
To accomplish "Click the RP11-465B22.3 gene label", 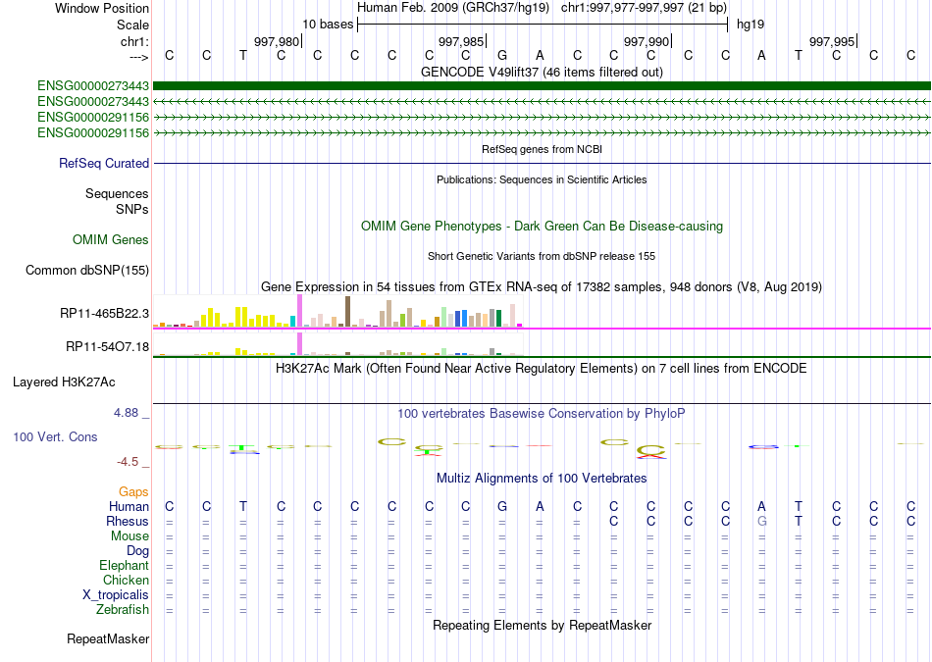I will tap(104, 313).
